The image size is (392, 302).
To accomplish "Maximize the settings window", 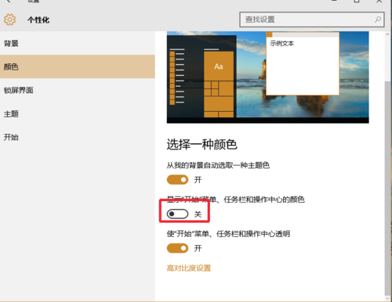I will coord(357,1).
